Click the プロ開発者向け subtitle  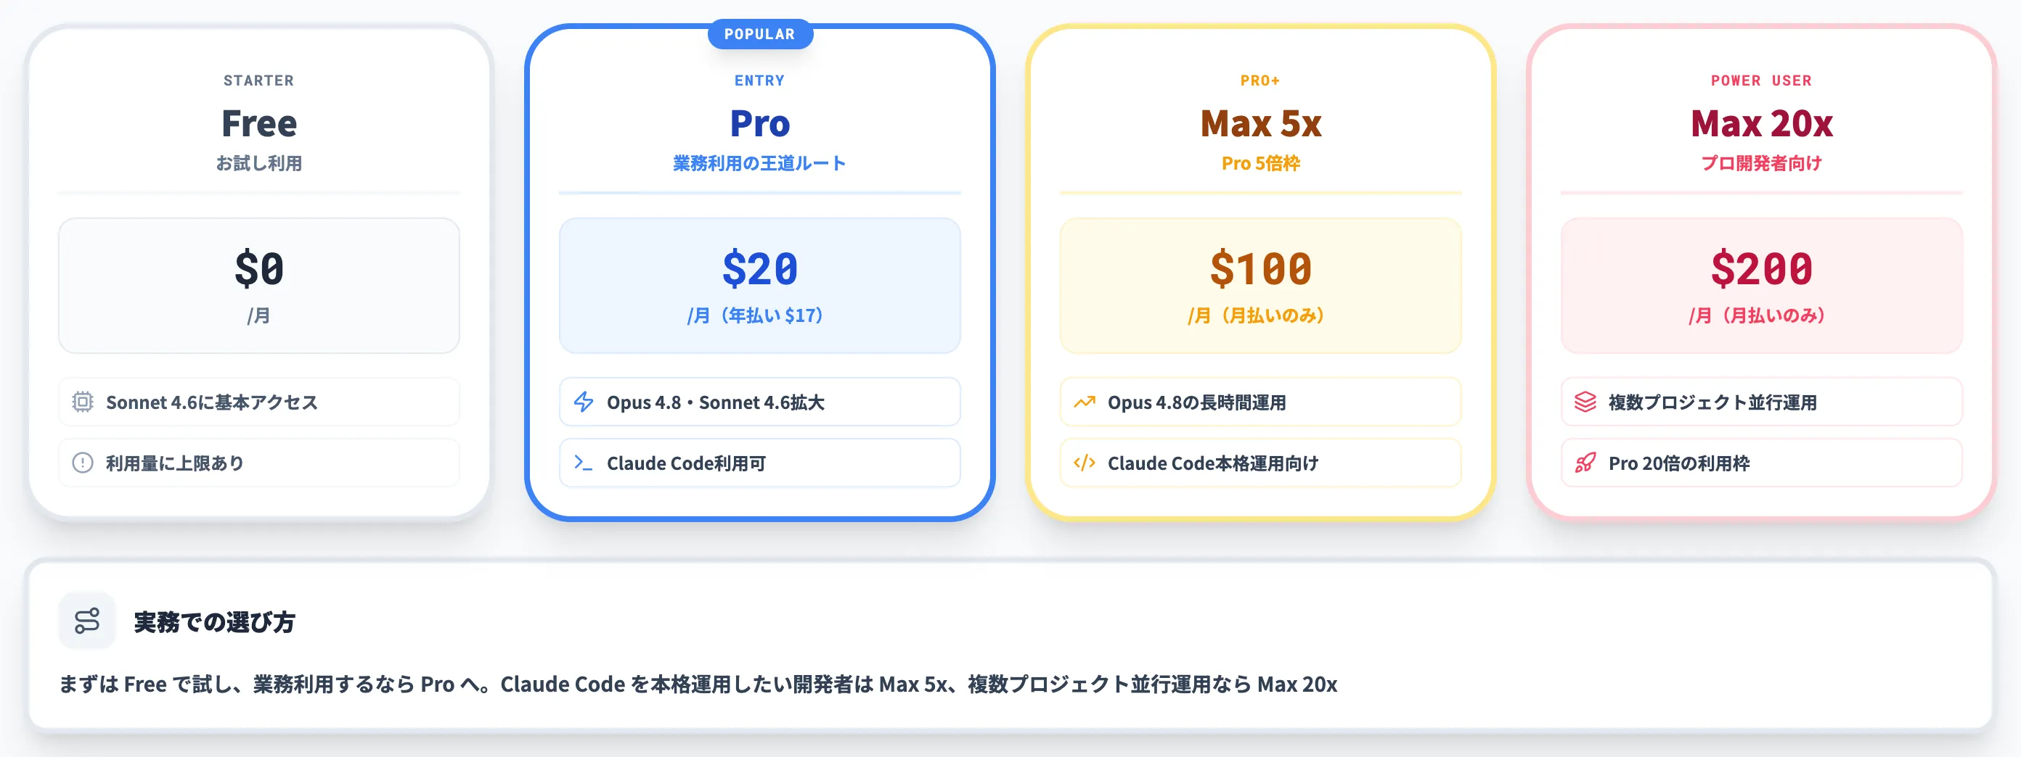[x=1761, y=163]
